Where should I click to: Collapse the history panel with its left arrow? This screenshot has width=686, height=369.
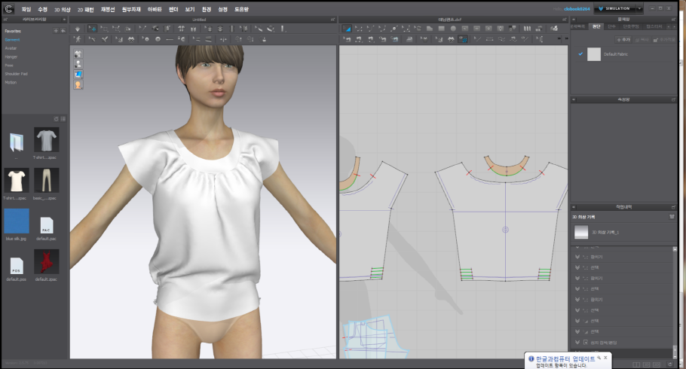[x=574, y=207]
